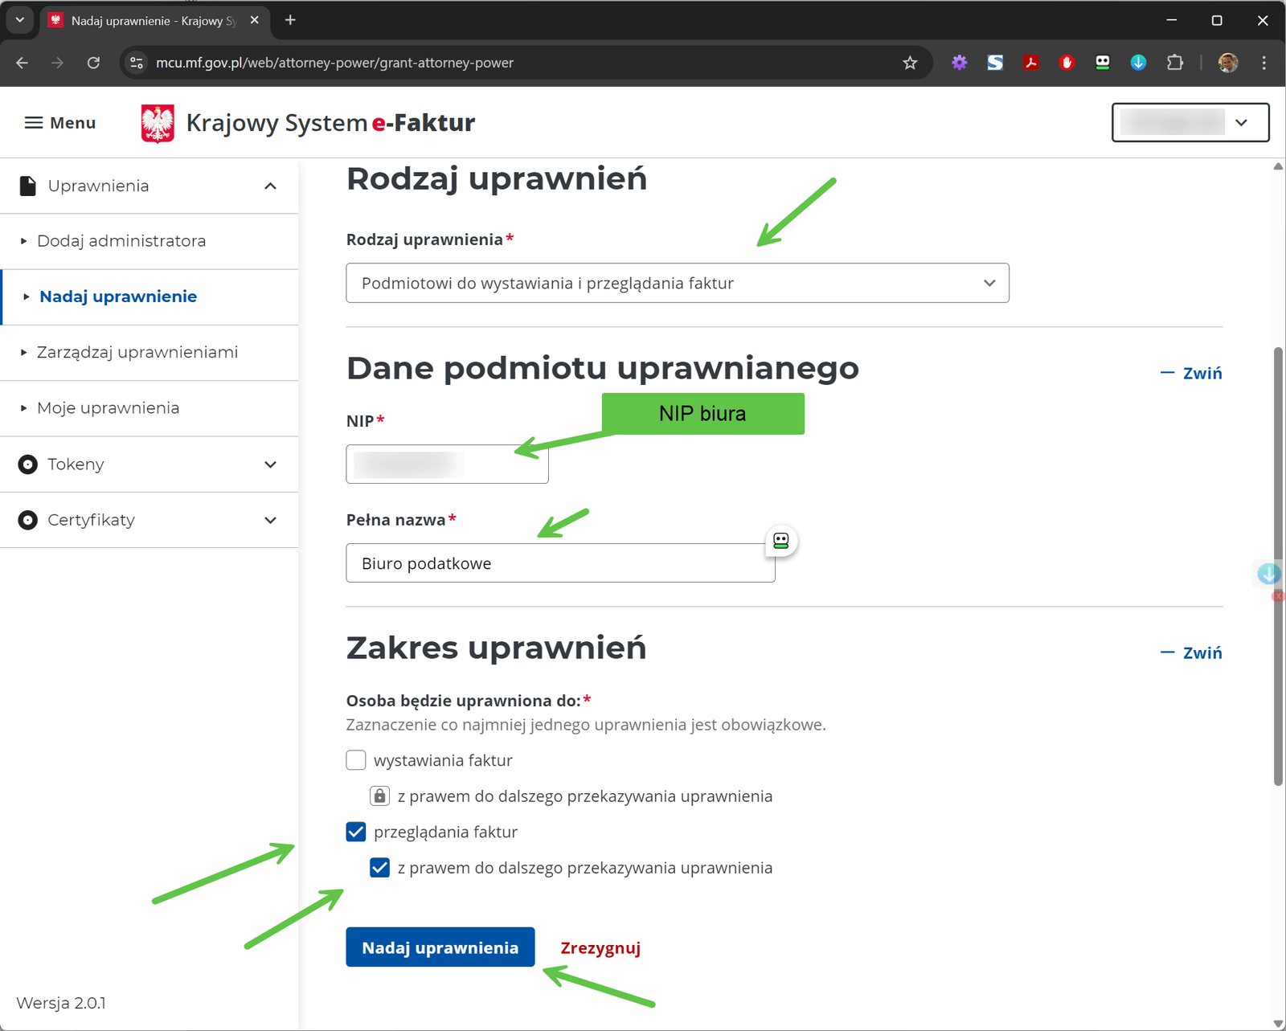Screen dimensions: 1286x1031
Task: Click the purple gear extension icon
Action: click(959, 63)
